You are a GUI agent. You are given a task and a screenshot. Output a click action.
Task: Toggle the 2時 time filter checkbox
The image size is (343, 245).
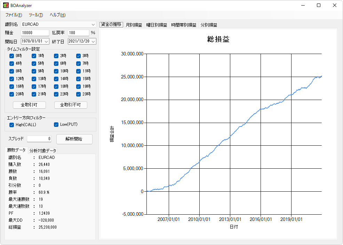56,56
